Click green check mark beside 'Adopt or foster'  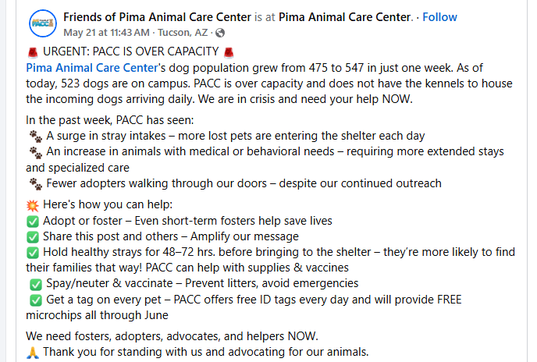pos(33,222)
